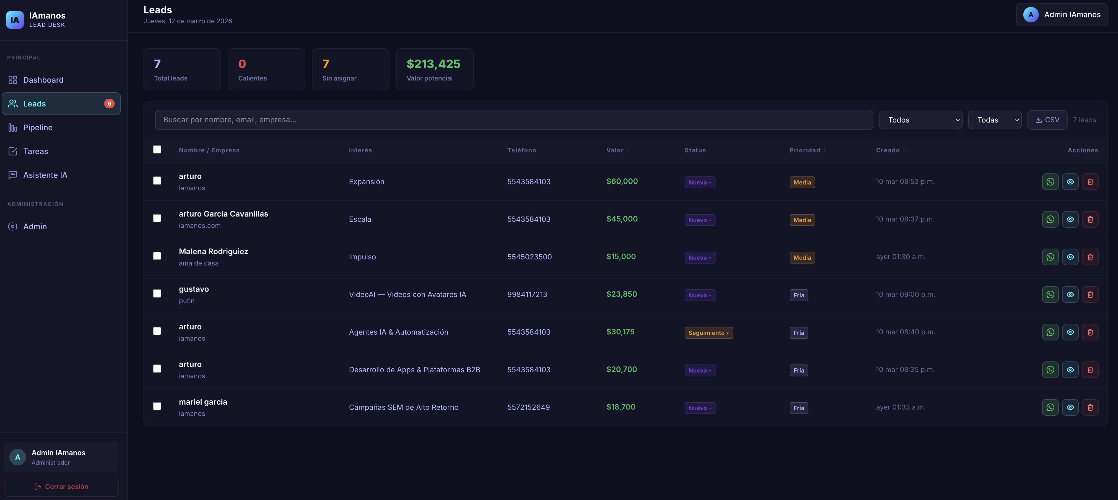View the Campañas SEM de Alto Retorno lead
1118x500 pixels.
1070,407
